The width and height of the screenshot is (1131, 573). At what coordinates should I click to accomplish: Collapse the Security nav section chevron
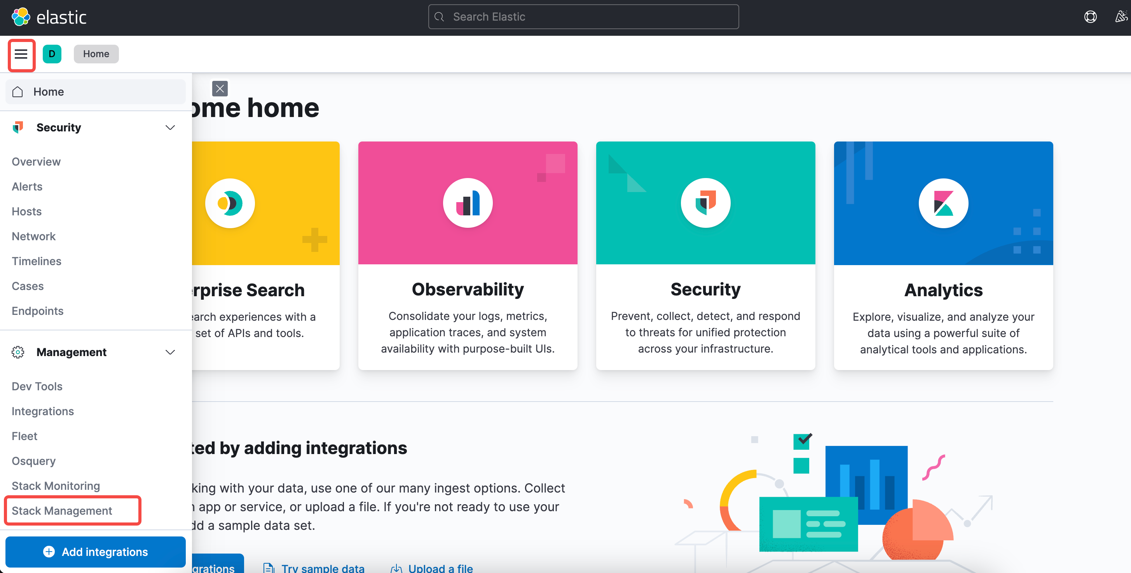tap(170, 128)
